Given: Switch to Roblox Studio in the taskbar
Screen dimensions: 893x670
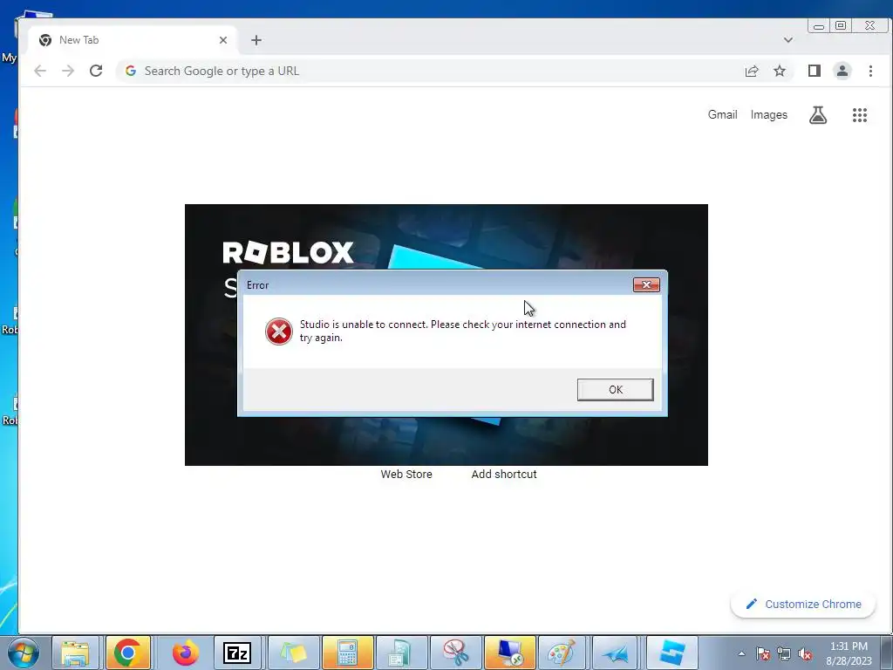Looking at the screenshot, I should [x=672, y=653].
